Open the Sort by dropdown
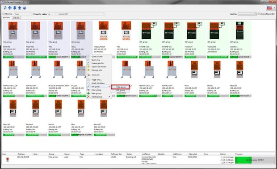The image size is (277, 169). (x=247, y=14)
